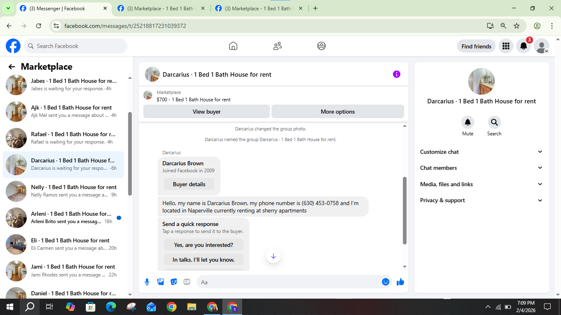Open Windows taskbar search
The width and height of the screenshot is (561, 315).
click(x=30, y=306)
